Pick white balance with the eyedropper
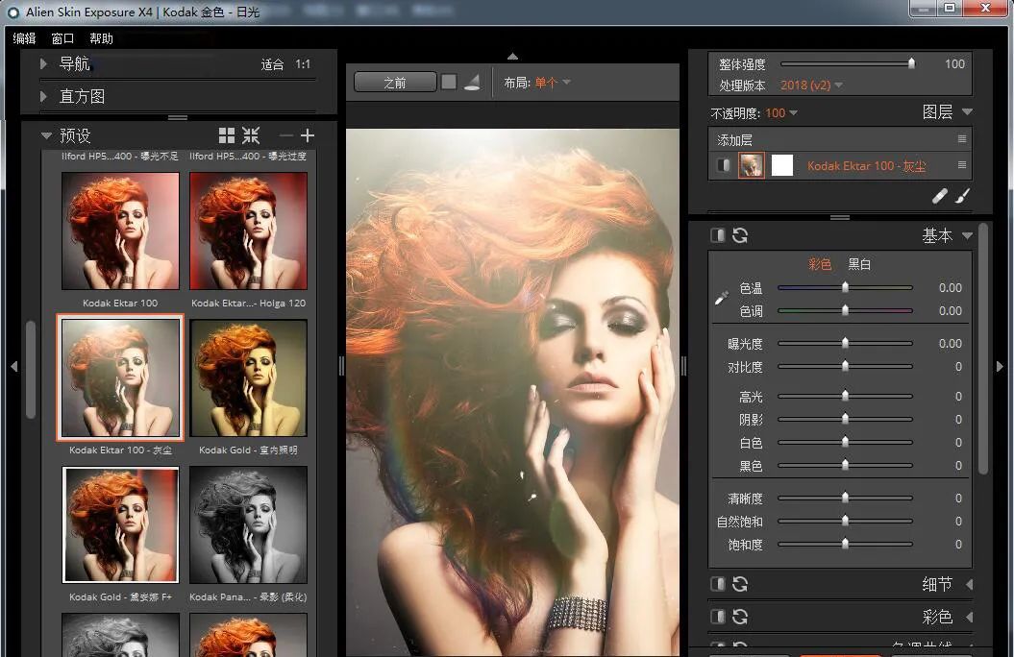Image resolution: width=1014 pixels, height=657 pixels. (722, 298)
